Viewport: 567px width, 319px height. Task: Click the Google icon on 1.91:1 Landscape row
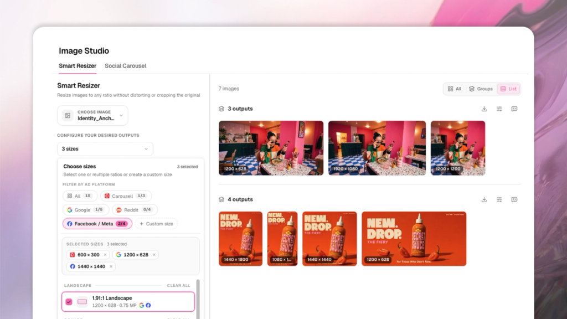click(141, 305)
